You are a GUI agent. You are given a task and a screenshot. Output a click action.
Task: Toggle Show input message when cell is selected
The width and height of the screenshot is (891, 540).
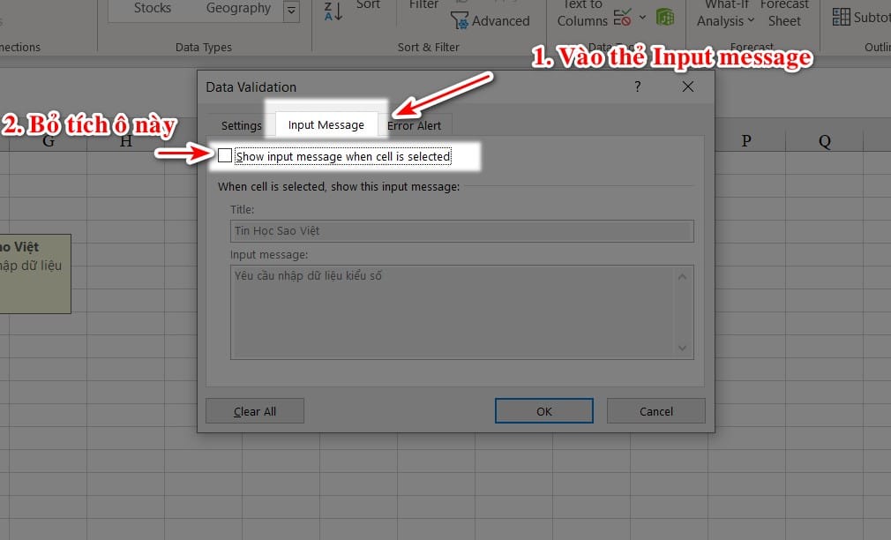point(225,156)
